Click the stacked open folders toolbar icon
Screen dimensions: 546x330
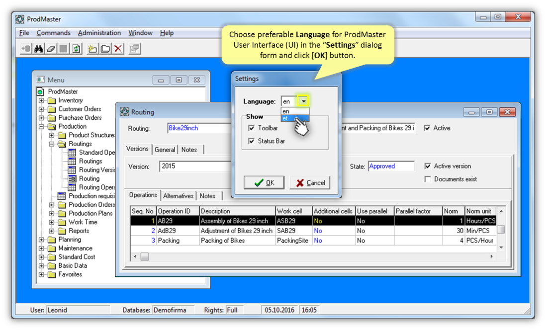(x=105, y=49)
